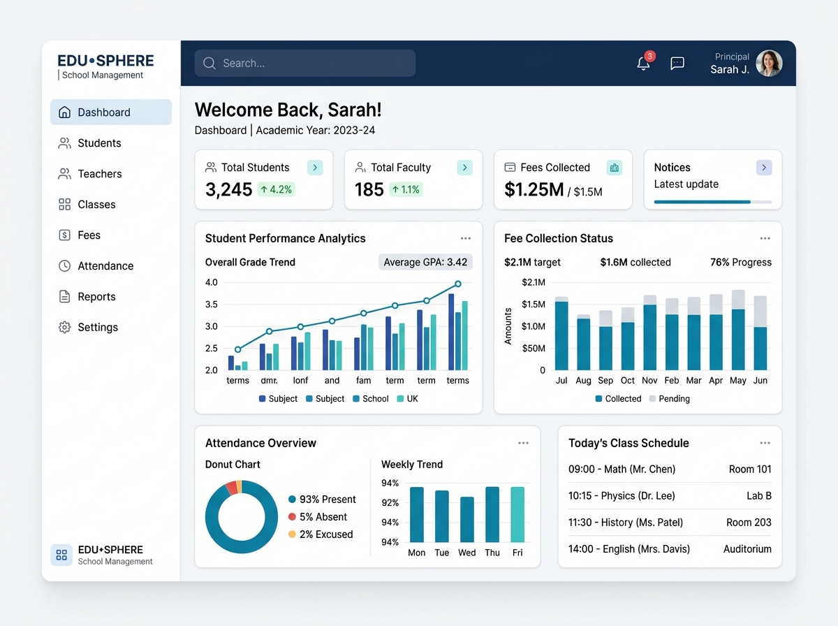The image size is (838, 626).
Task: Open the notifications bell icon
Action: [643, 63]
